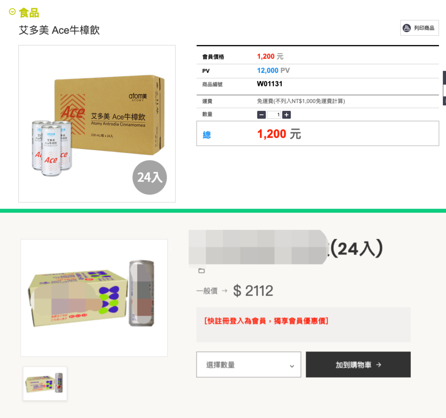The width and height of the screenshot is (446, 418).
Task: Open the 選擇數量 dropdown
Action: (x=249, y=364)
